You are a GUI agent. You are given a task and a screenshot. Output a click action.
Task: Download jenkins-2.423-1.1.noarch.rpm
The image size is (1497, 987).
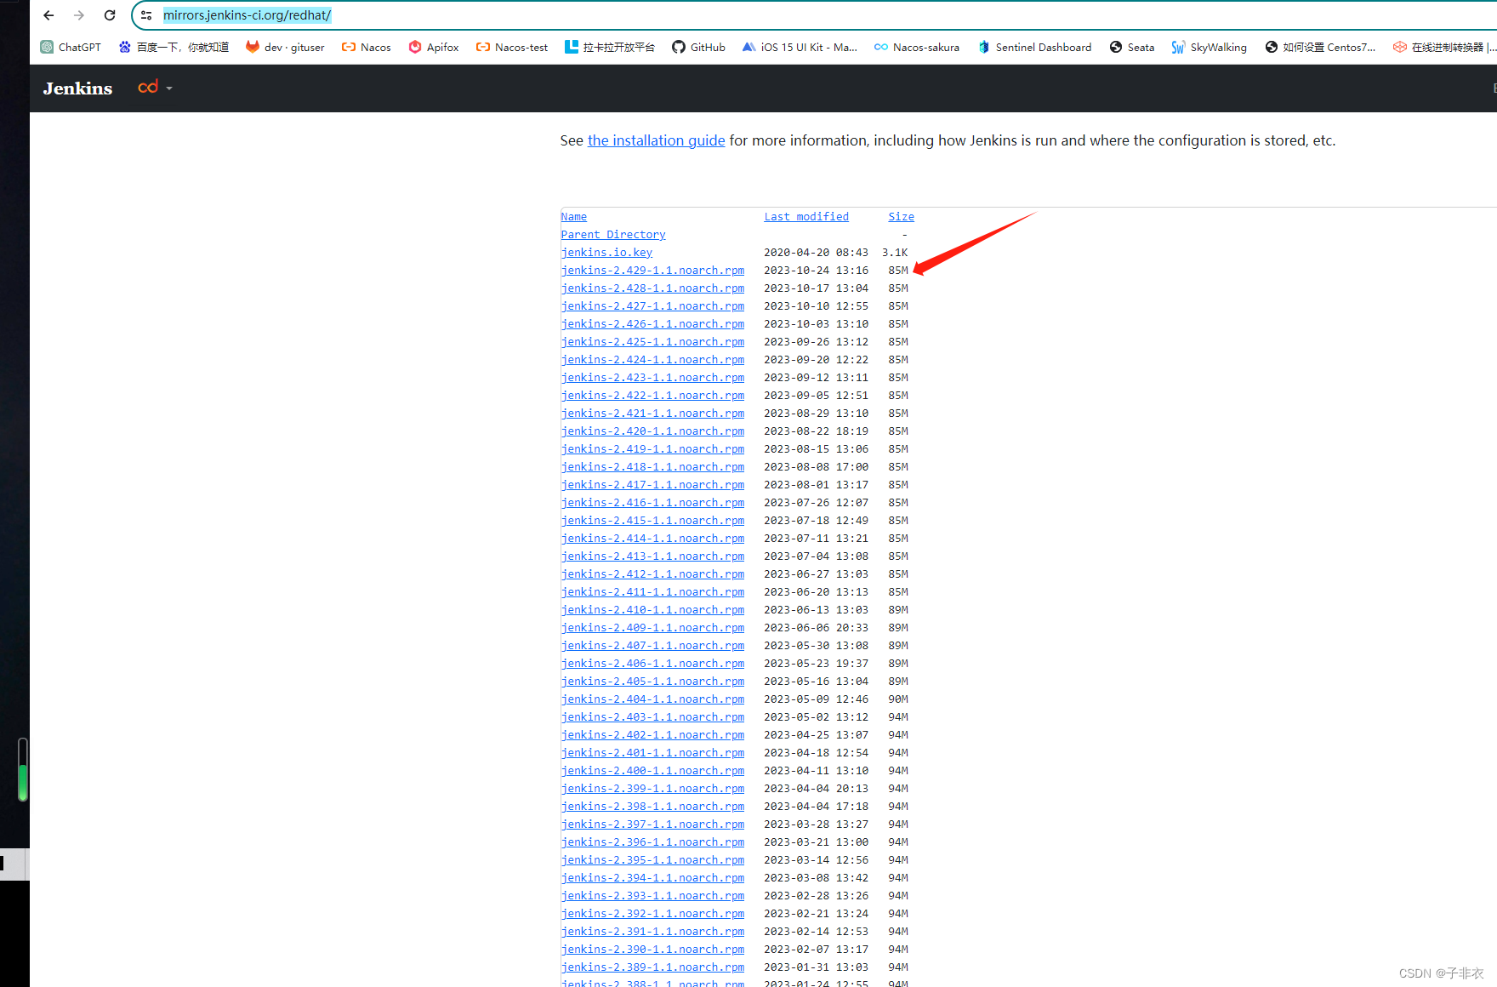[652, 378]
